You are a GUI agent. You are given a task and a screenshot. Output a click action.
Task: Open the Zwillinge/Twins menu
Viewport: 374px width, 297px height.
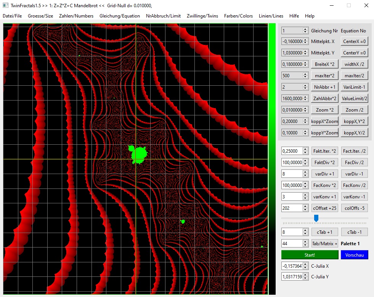coord(202,16)
